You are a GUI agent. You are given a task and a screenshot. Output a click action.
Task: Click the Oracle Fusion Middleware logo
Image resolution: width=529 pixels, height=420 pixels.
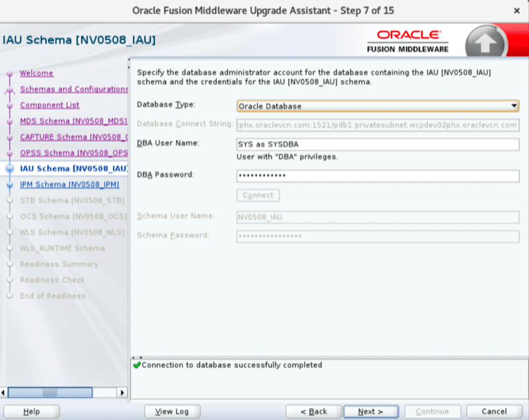(x=408, y=41)
